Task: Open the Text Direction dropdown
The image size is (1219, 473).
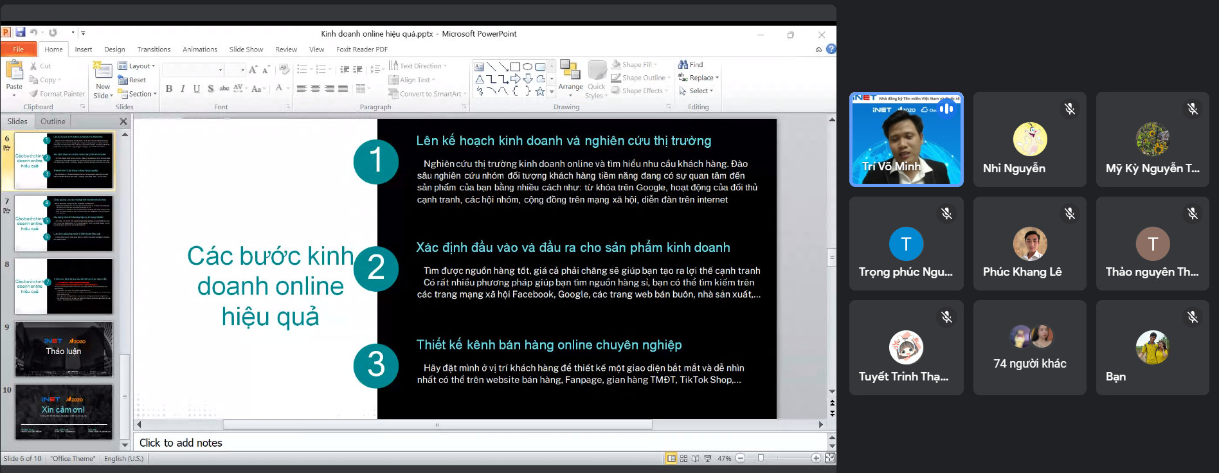Action: [x=418, y=66]
